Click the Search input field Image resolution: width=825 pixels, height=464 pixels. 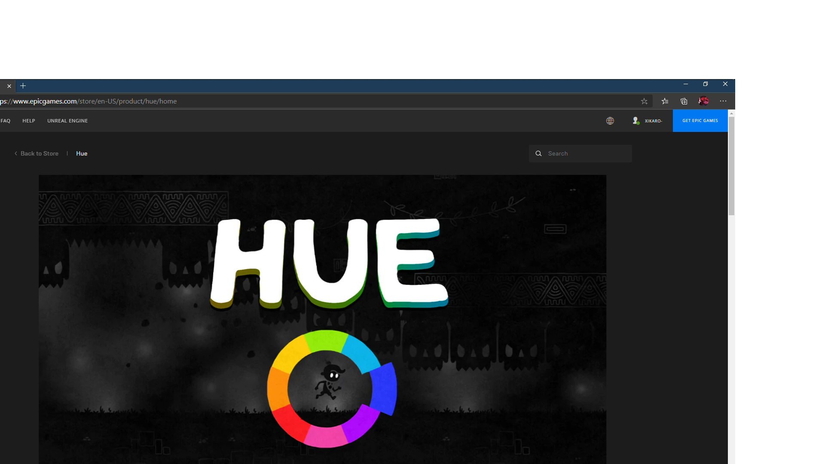581,153
